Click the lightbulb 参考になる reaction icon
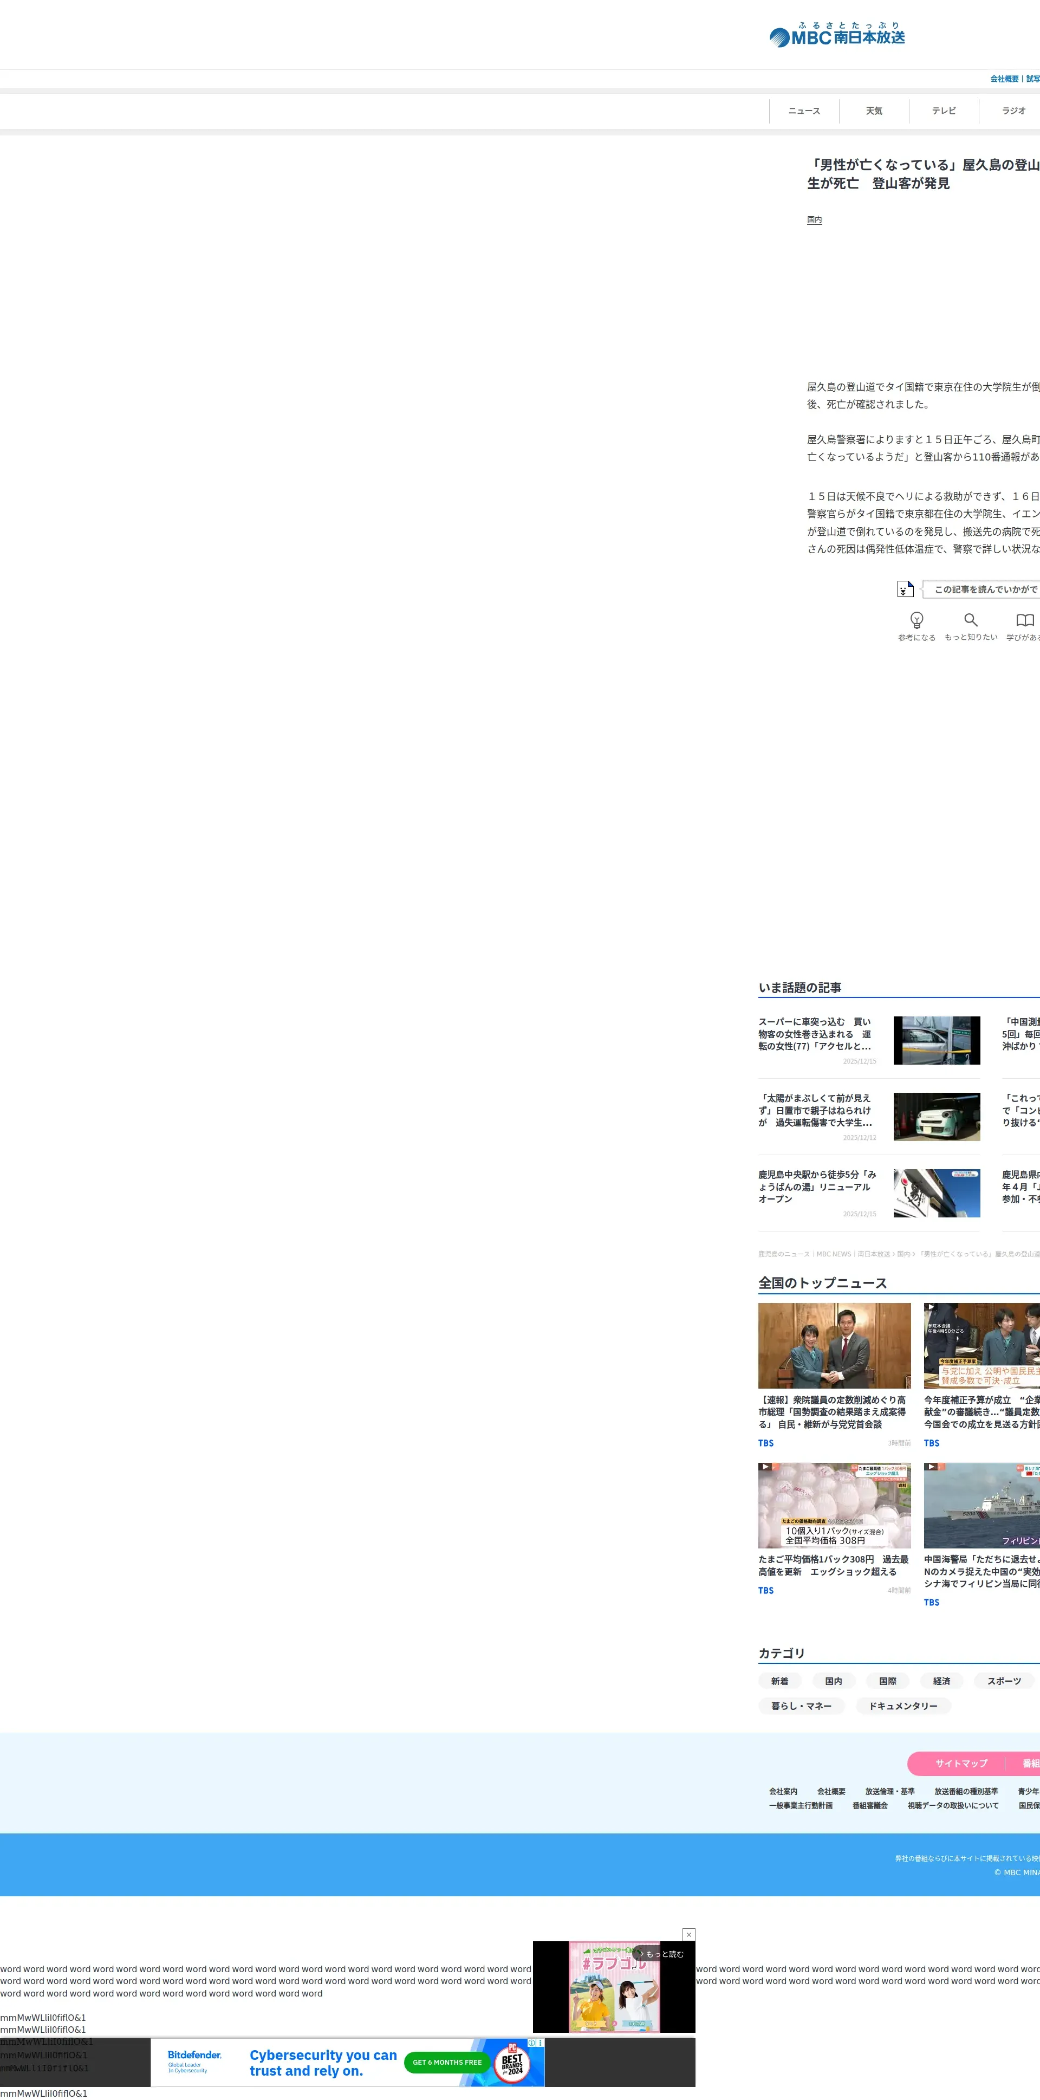 point(916,620)
